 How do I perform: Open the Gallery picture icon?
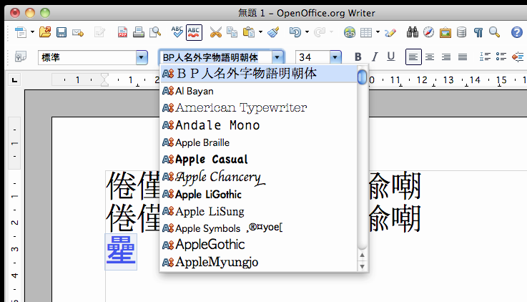[x=445, y=33]
